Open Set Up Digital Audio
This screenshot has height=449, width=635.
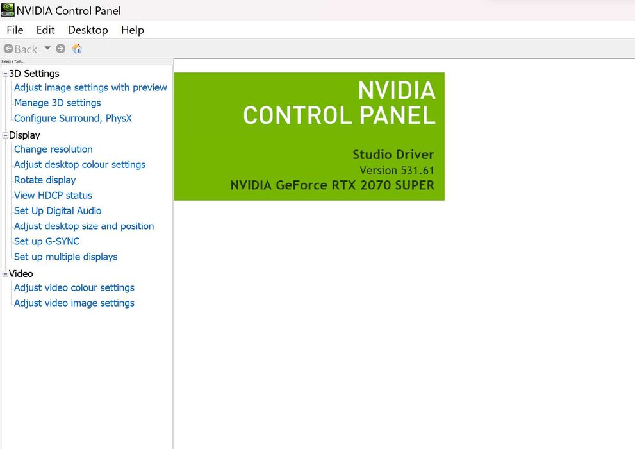58,211
